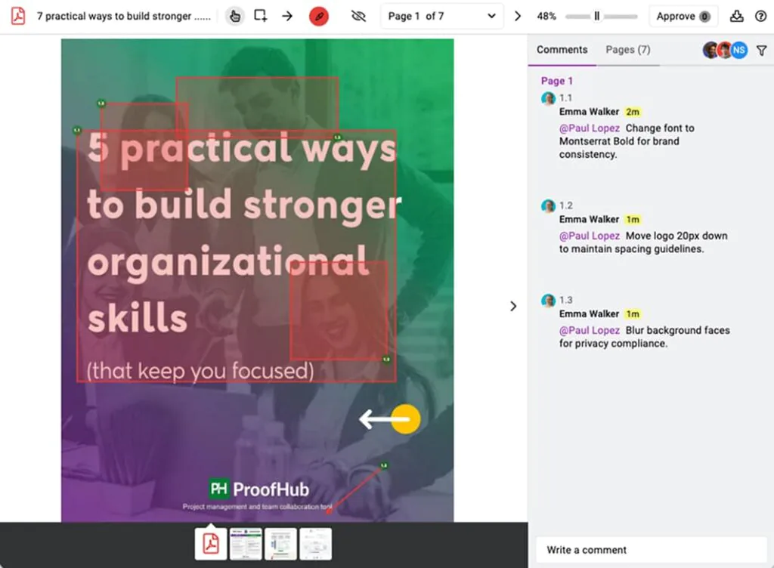The image size is (774, 568).
Task: Open the help question mark icon
Action: [x=760, y=16]
